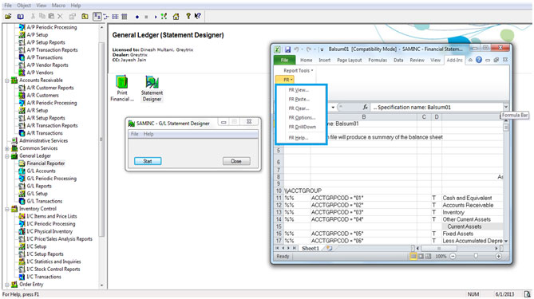Select the Sheet1 worksheet tab
Viewport: 534px width, 299px height.
pos(311,248)
